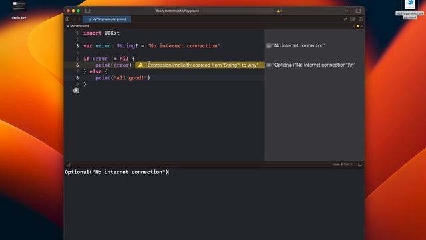Click 'Ready to continue MyPlayground' status field
Viewport: 426px width, 240px height.
point(214,11)
